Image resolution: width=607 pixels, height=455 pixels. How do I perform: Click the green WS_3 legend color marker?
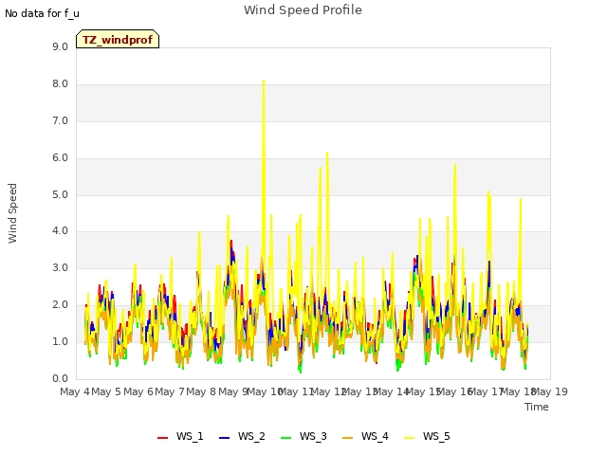click(285, 438)
